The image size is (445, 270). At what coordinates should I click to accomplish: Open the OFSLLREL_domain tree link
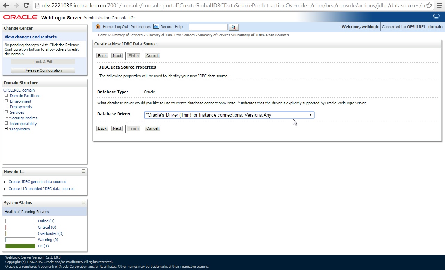[19, 90]
